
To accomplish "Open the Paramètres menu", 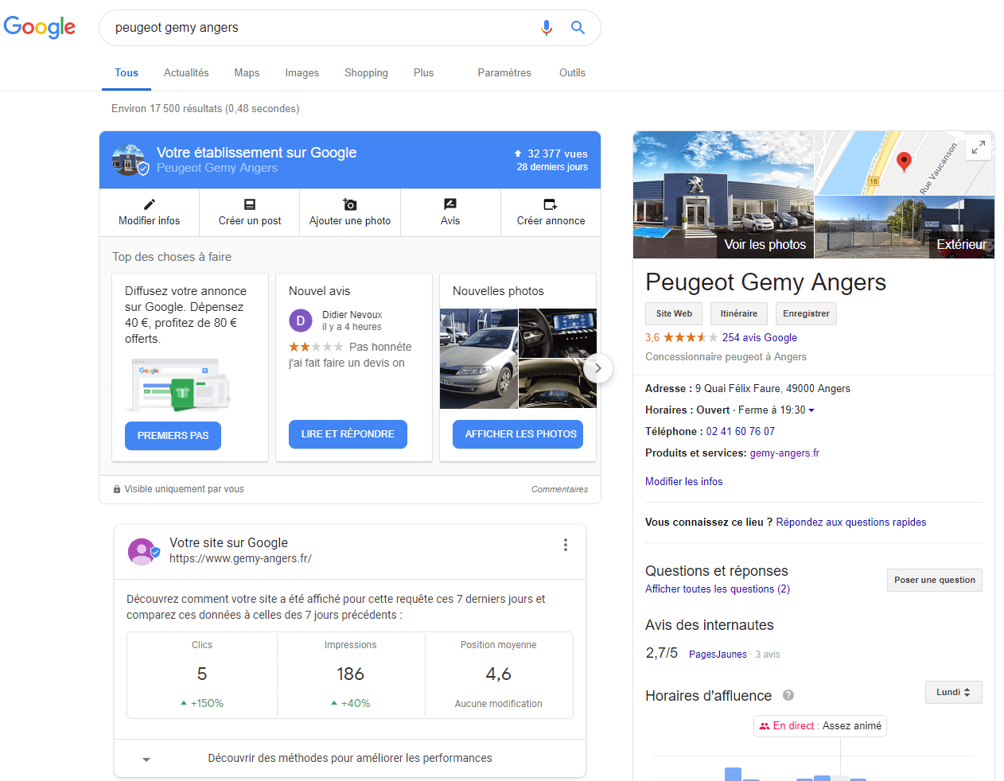I will point(504,72).
